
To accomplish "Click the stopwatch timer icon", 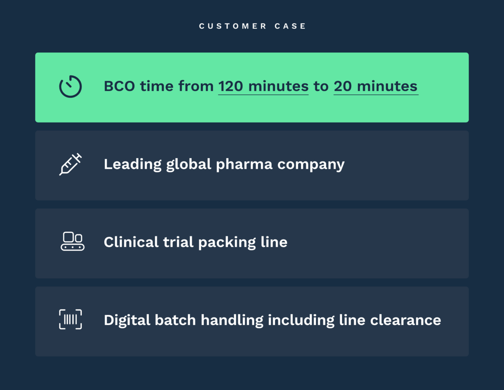I will tap(70, 86).
